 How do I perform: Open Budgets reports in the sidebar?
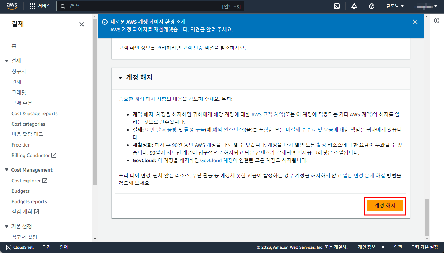pyautogui.click(x=29, y=201)
